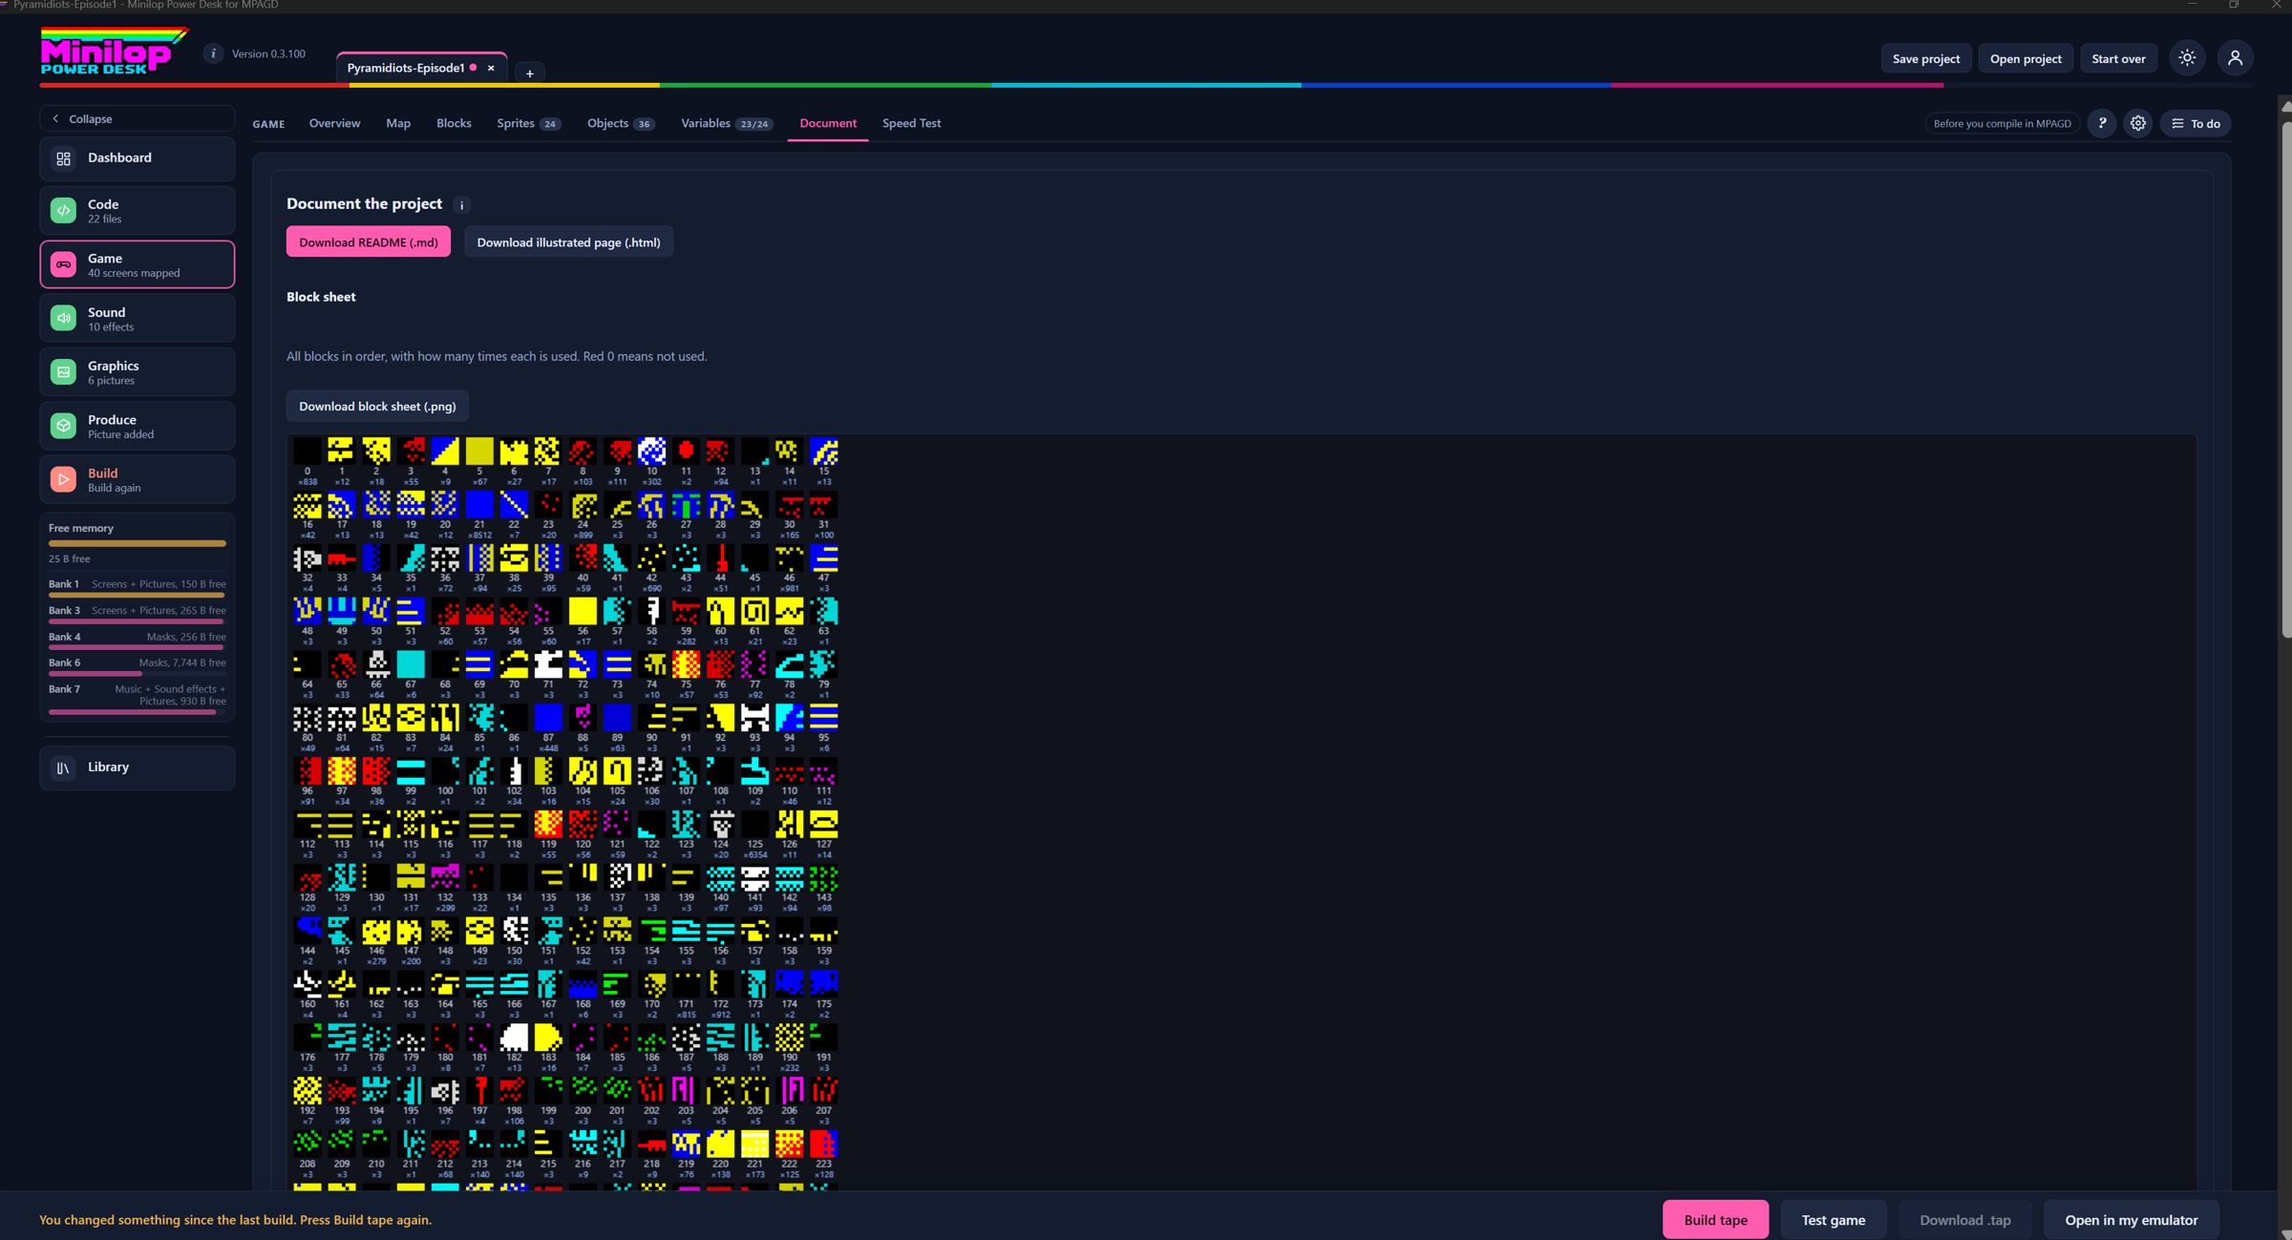Switch to the Sprites tab
Image resolution: width=2292 pixels, height=1240 pixels.
click(x=528, y=123)
